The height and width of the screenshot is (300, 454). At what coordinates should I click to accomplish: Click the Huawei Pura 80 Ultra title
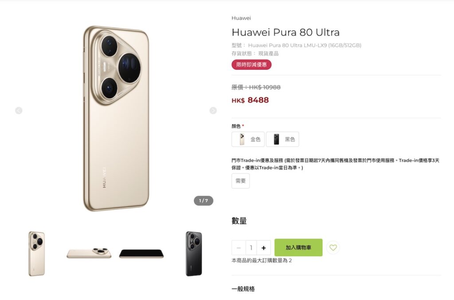click(286, 32)
